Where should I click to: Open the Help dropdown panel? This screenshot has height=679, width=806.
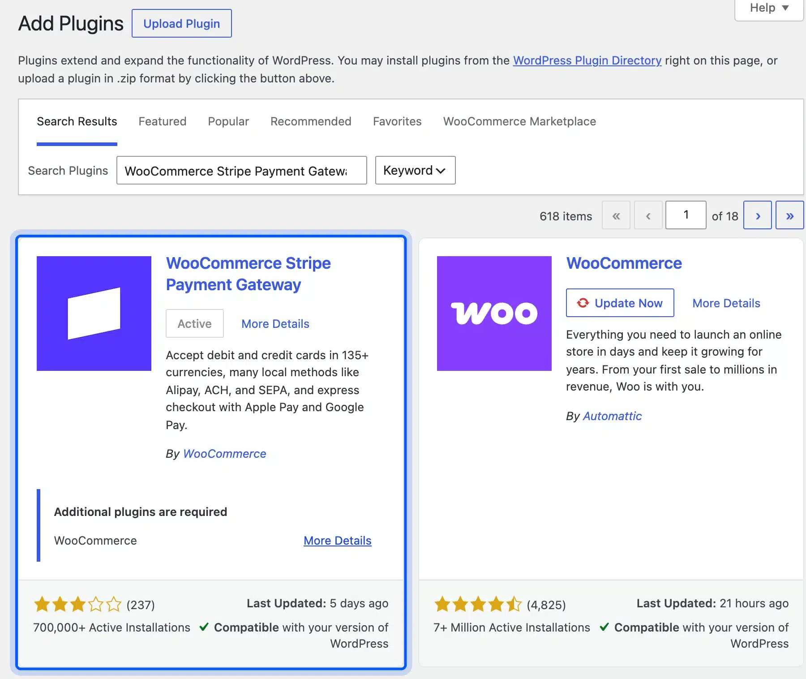tap(769, 8)
